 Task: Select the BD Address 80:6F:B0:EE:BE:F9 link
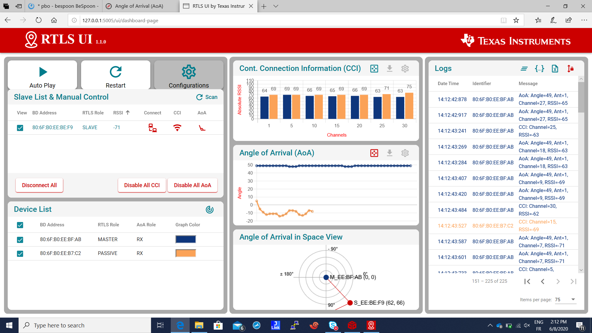click(53, 128)
